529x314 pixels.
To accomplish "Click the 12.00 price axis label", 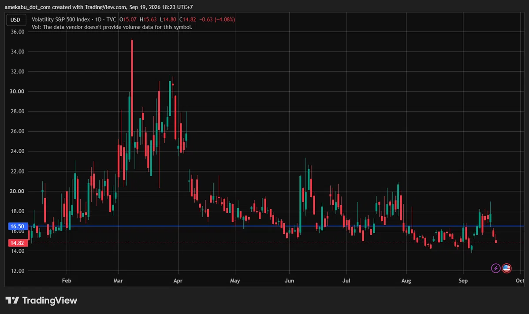I will [17, 271].
